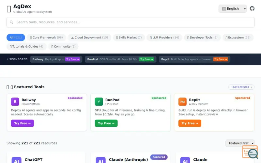This screenshot has width=261, height=163.
Task: Filter by Skills Market category
Action: point(129,37)
